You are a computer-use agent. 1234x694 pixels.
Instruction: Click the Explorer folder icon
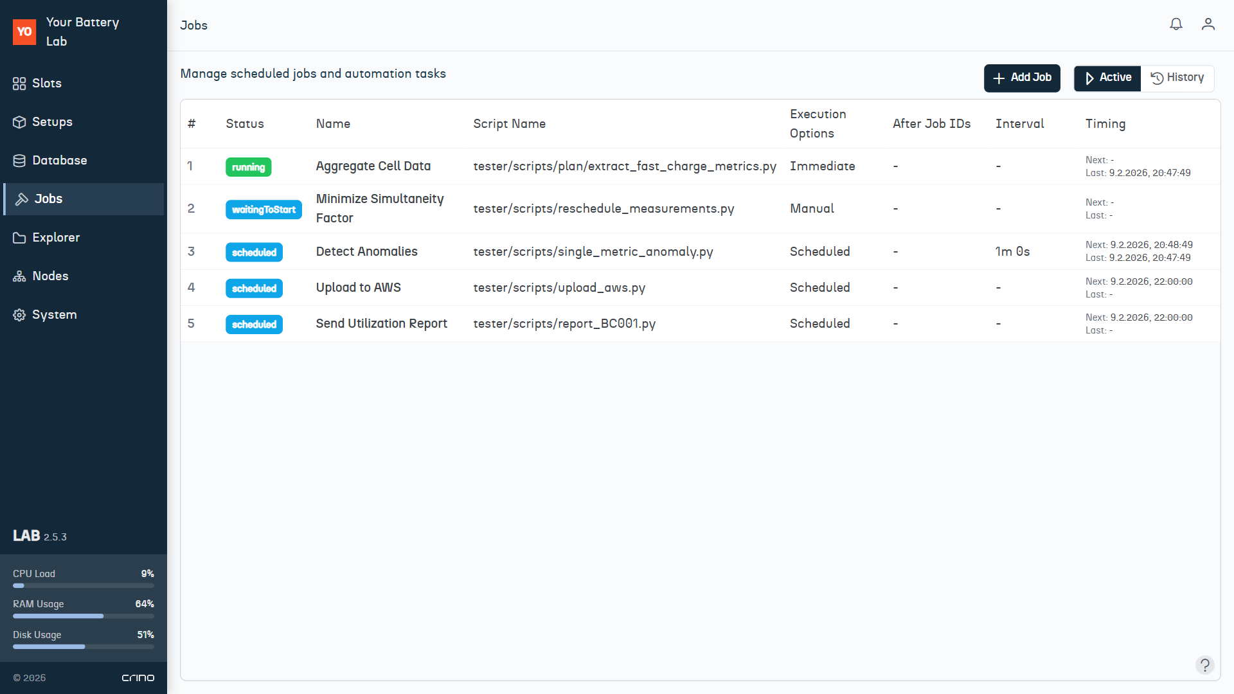point(19,238)
